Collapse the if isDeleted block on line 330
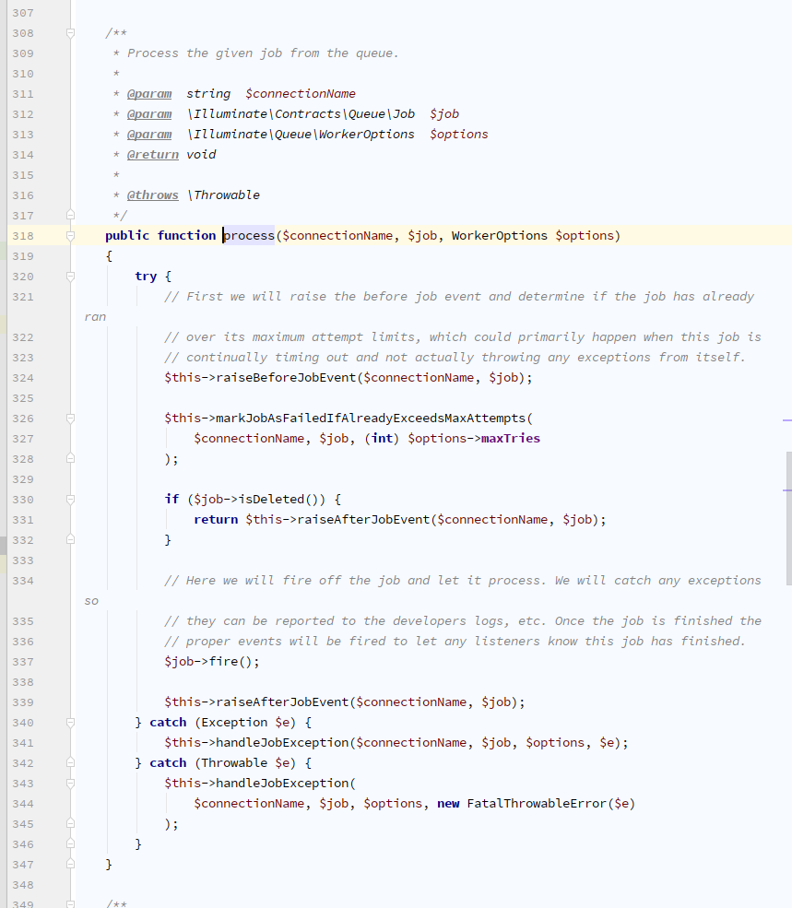This screenshot has height=908, width=792. point(70,499)
